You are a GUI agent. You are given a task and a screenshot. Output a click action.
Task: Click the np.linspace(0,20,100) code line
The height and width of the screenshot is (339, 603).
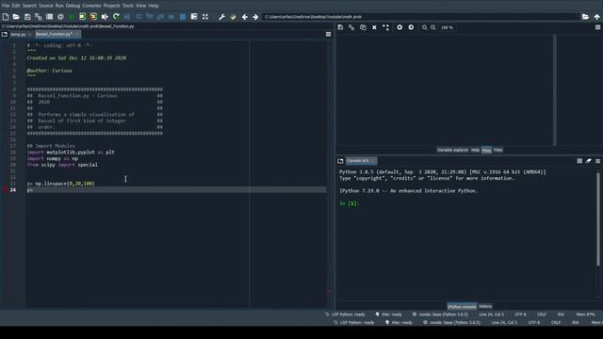click(x=60, y=184)
